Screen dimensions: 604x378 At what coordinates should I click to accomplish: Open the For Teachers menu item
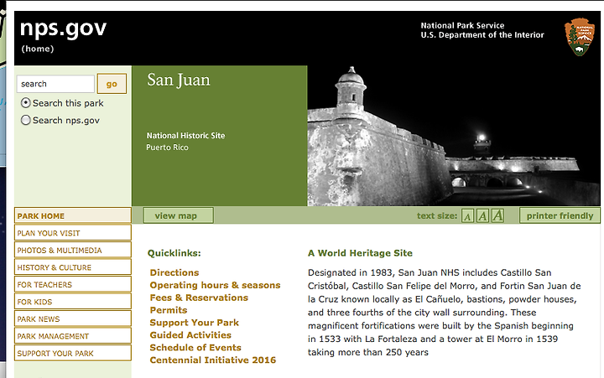73,284
